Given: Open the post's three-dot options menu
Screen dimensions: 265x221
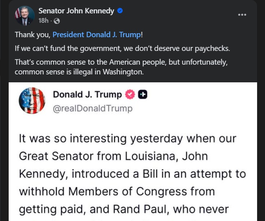Looking at the screenshot, I should (242, 15).
